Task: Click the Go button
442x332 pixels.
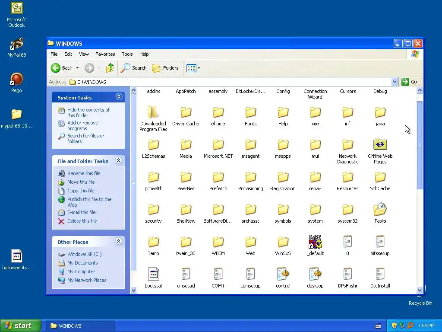Action: coord(409,82)
